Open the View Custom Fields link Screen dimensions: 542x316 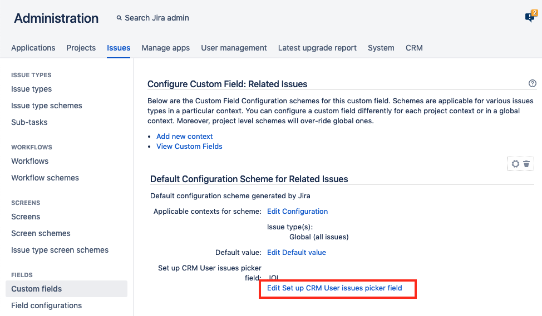pos(189,147)
